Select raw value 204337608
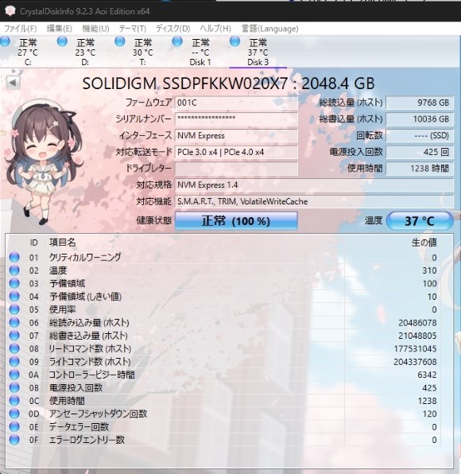 [x=415, y=362]
